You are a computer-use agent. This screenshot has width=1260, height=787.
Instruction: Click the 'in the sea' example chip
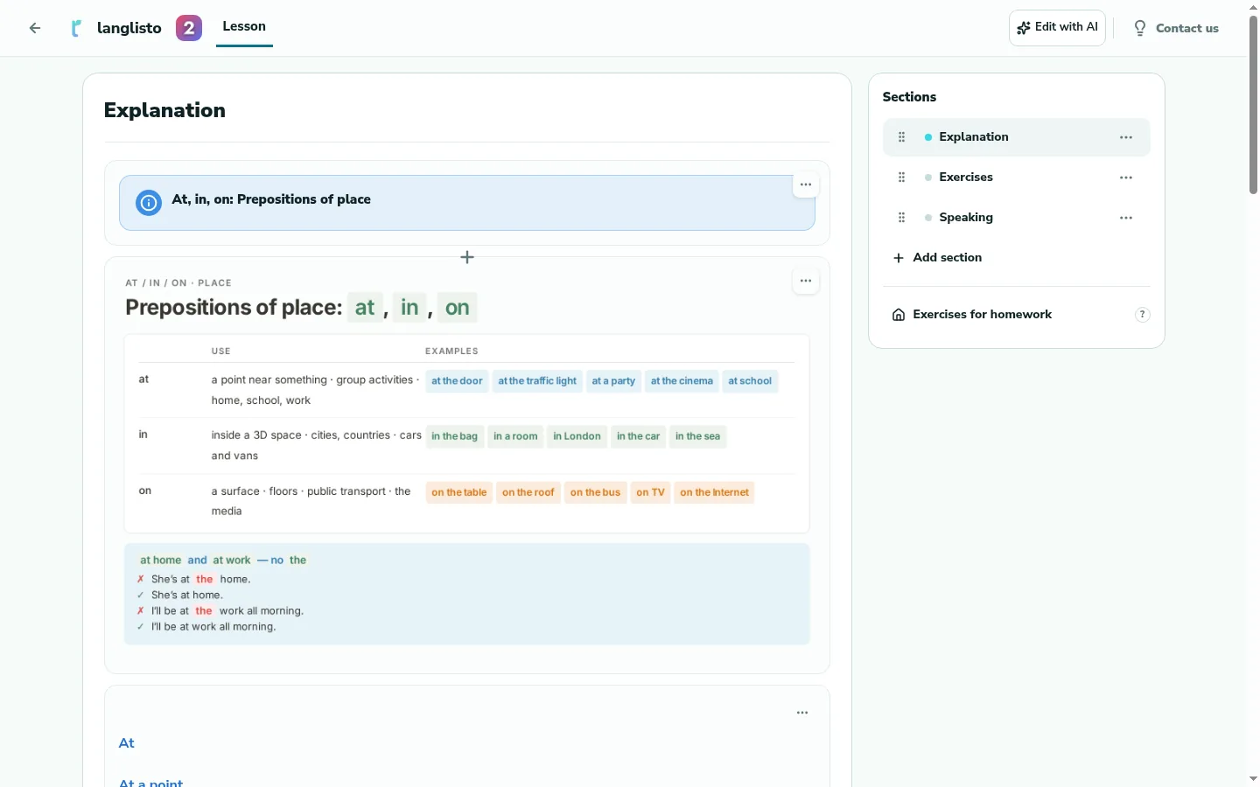(x=697, y=436)
